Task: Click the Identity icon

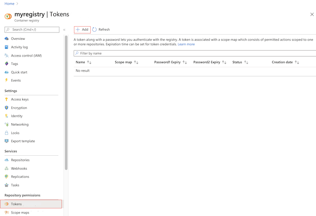Action: click(7, 116)
